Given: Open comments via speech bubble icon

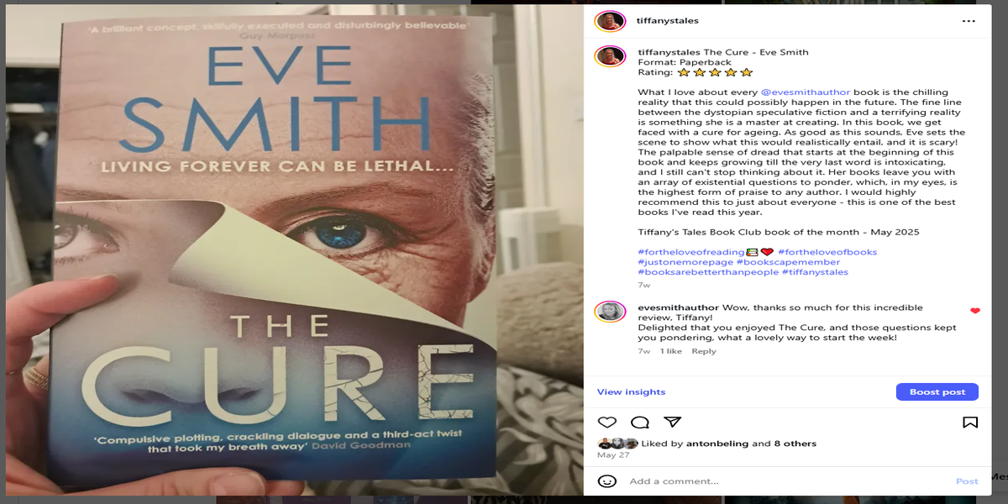Looking at the screenshot, I should pyautogui.click(x=640, y=422).
